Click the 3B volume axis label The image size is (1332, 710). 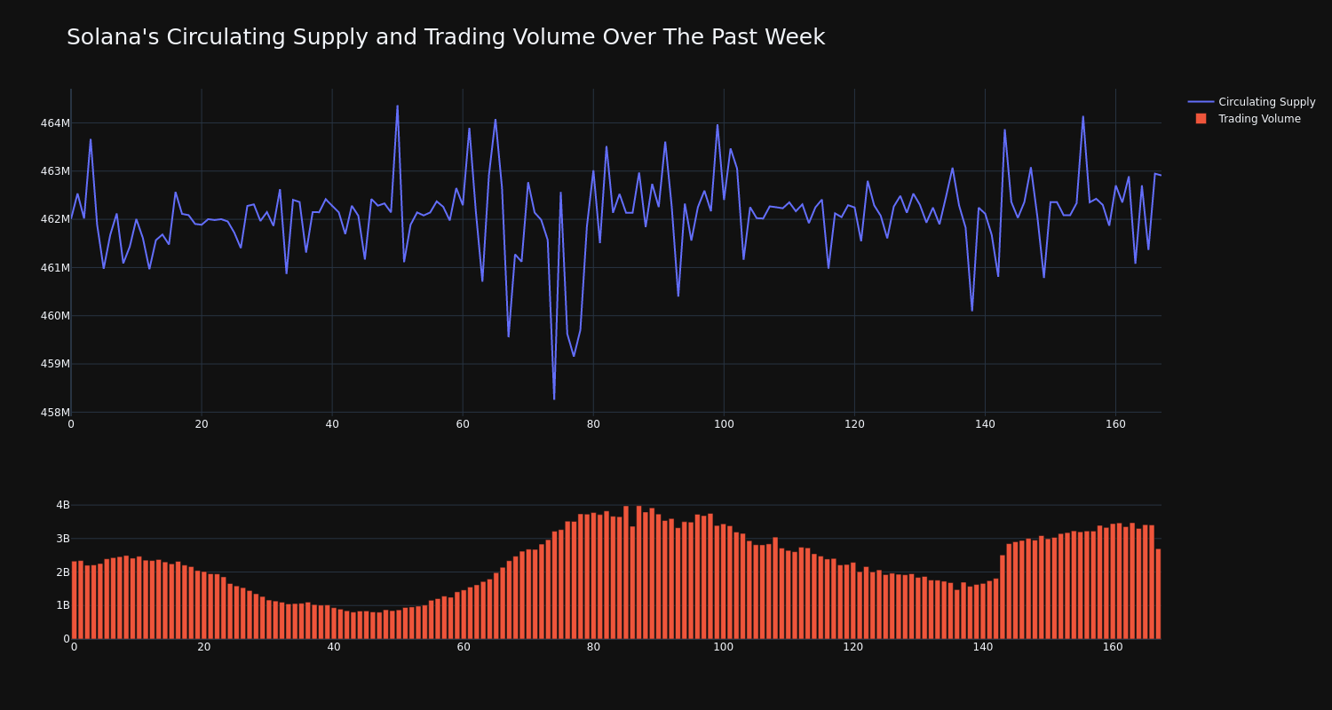[x=63, y=539]
